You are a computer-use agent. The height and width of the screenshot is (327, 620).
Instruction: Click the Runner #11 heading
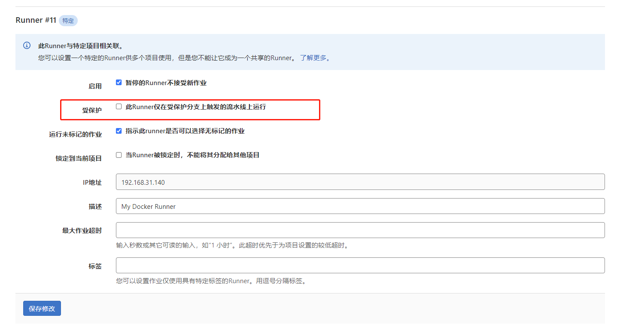[x=36, y=20]
